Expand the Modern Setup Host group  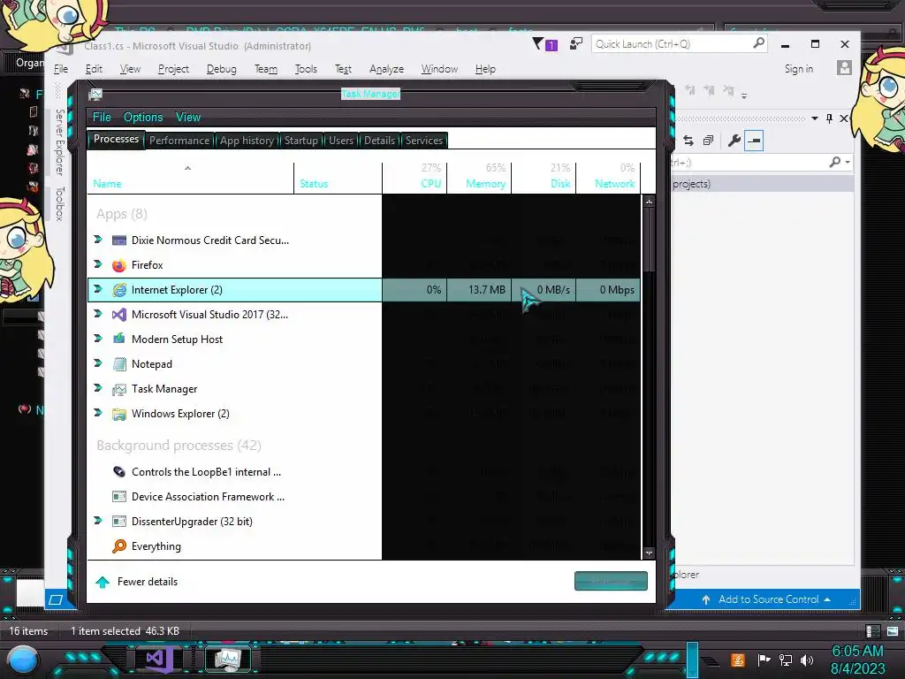click(98, 339)
